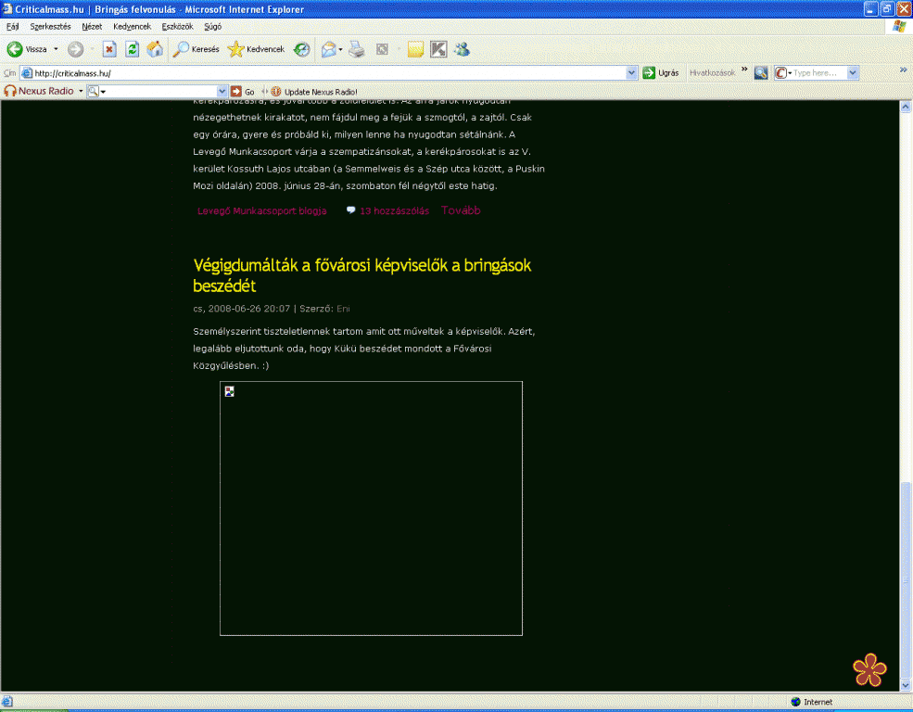Open the Levegő Munkacsoport blogja link
This screenshot has width=913, height=712.
tap(261, 210)
